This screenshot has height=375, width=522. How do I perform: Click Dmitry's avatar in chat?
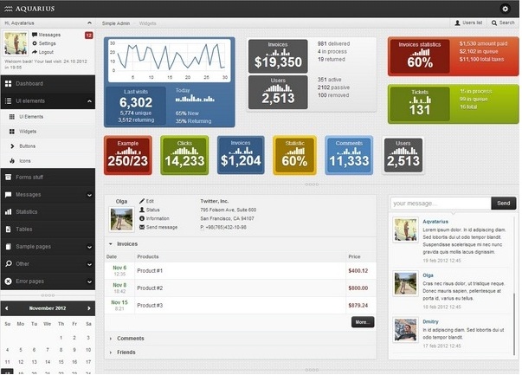coord(405,330)
